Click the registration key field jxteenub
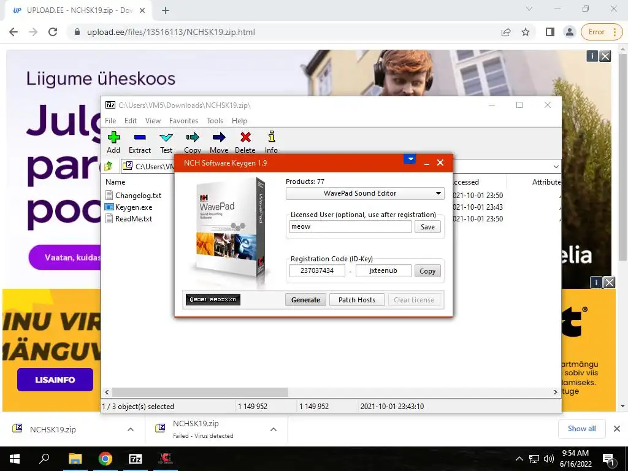Image resolution: width=628 pixels, height=471 pixels. (383, 270)
